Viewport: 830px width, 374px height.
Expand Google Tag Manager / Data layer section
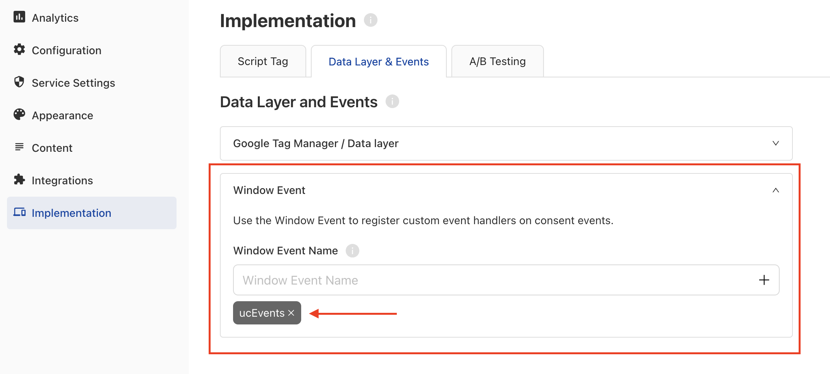coord(506,143)
